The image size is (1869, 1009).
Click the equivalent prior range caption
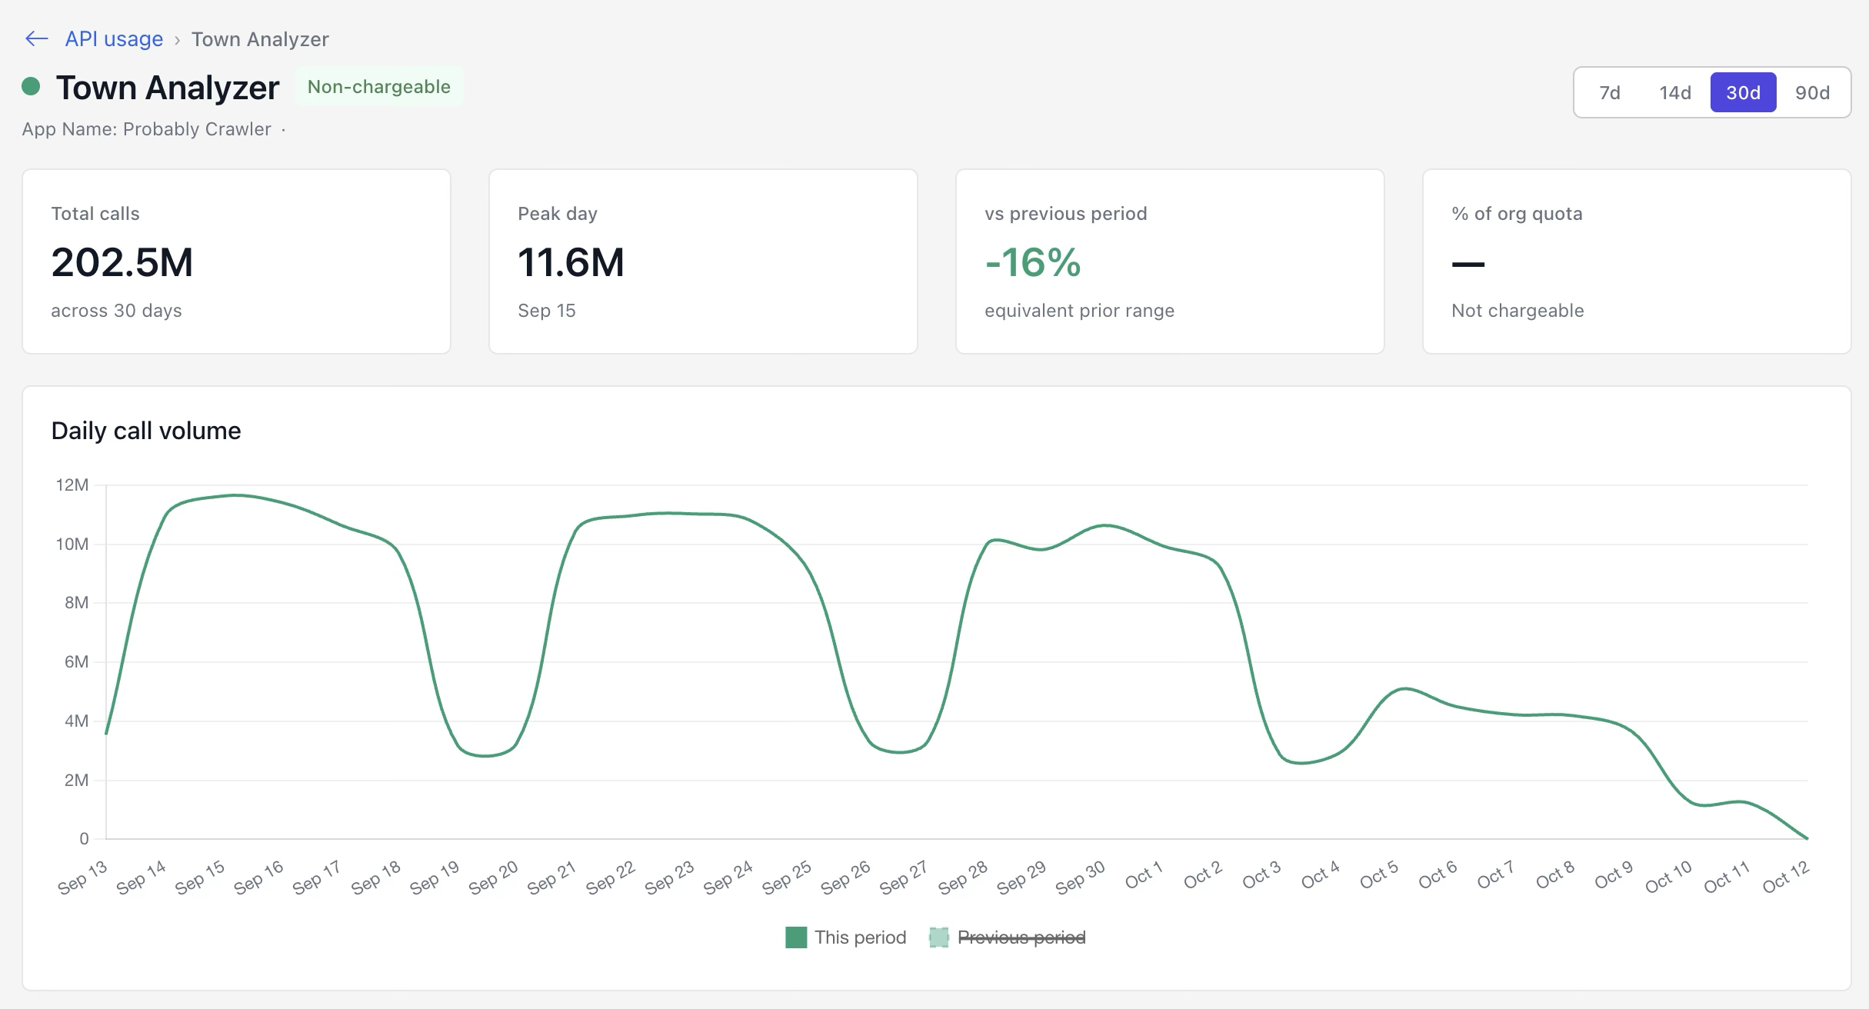1079,311
